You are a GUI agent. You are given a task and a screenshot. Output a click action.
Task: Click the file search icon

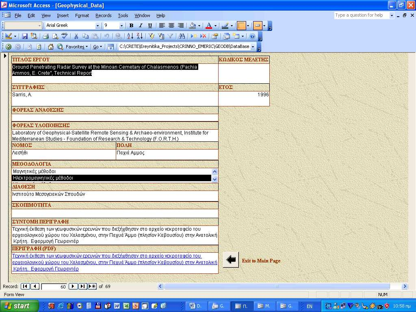point(34,36)
